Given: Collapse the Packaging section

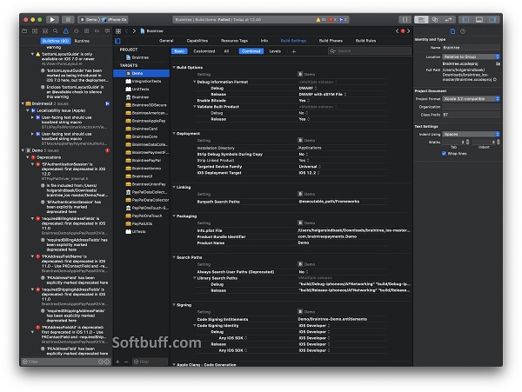Looking at the screenshot, I should (x=174, y=216).
